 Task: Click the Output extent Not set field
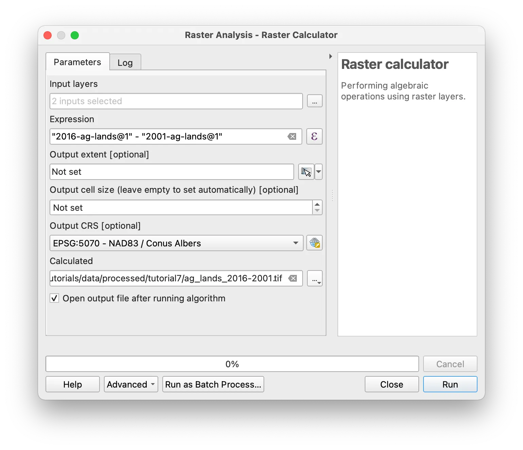click(x=172, y=172)
